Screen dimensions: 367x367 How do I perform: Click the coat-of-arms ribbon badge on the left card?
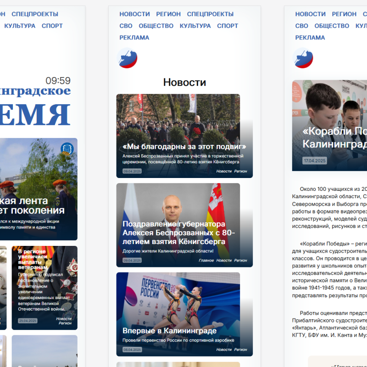point(67,149)
